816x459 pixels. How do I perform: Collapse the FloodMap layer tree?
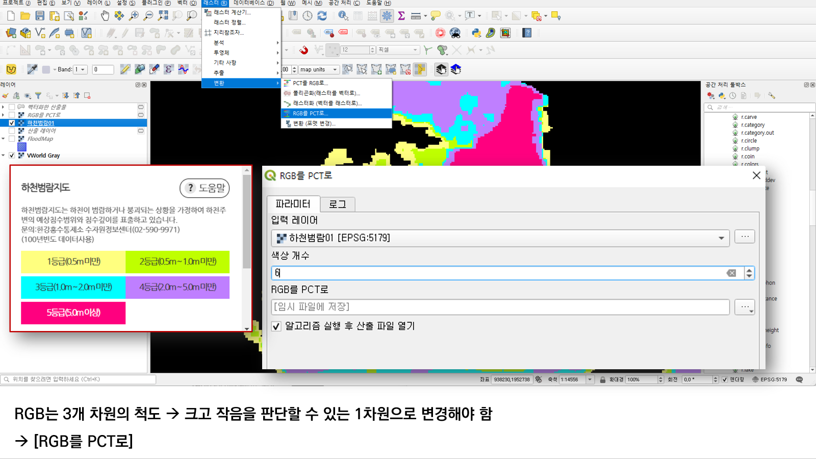3,139
